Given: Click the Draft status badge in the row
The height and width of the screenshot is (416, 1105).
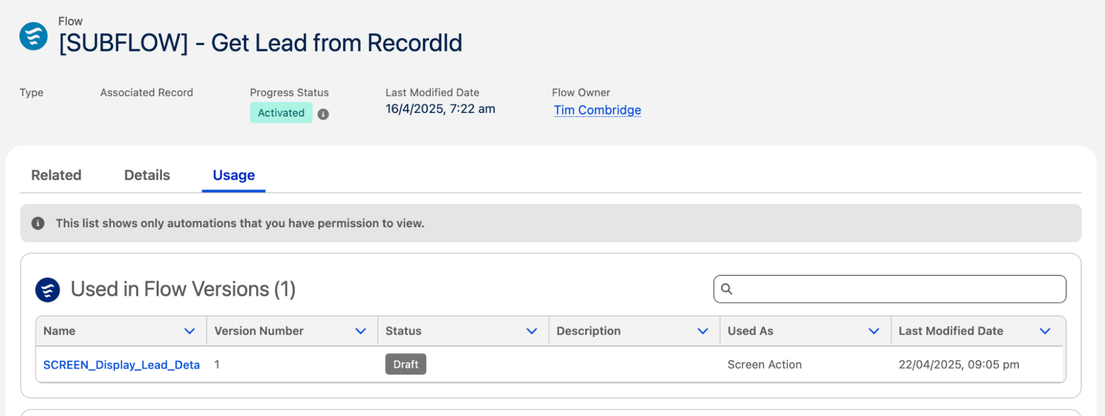Looking at the screenshot, I should (x=406, y=365).
